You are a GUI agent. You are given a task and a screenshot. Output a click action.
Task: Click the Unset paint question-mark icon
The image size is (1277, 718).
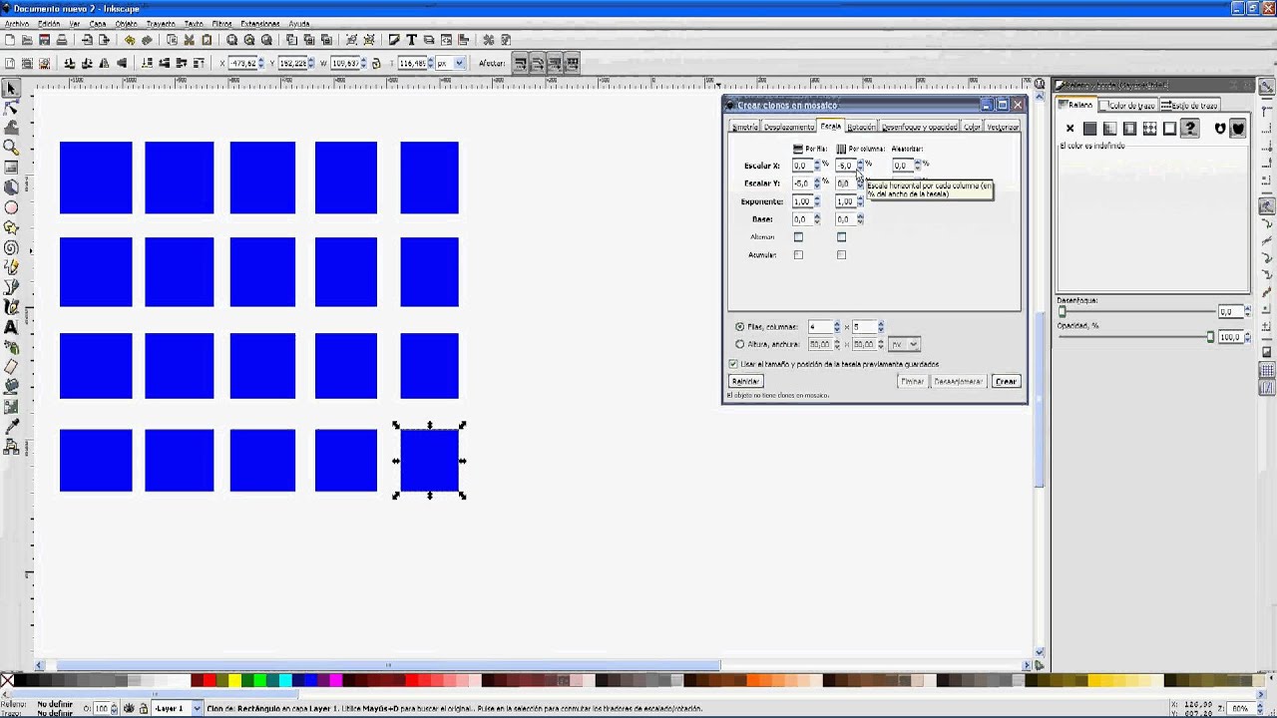pyautogui.click(x=1189, y=129)
